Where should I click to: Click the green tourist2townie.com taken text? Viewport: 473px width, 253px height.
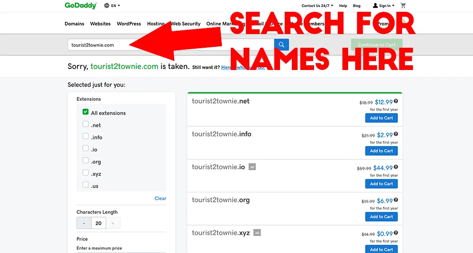[124, 66]
